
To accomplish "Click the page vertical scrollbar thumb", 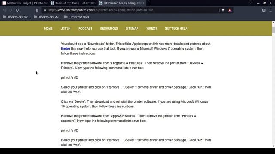I will pyautogui.click(x=273, y=30).
